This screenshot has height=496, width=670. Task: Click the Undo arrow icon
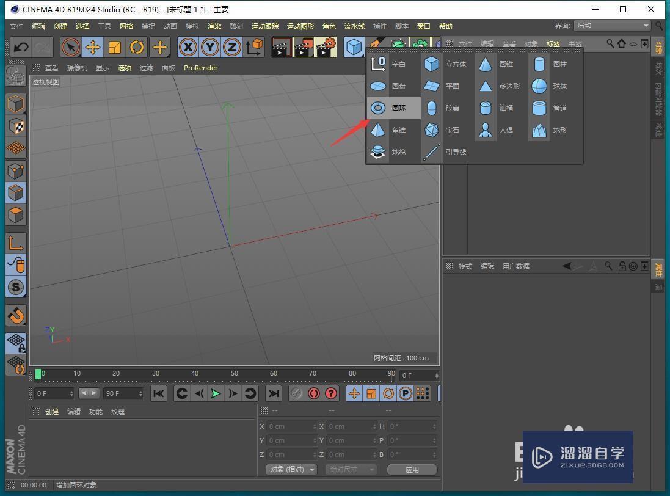[x=21, y=46]
